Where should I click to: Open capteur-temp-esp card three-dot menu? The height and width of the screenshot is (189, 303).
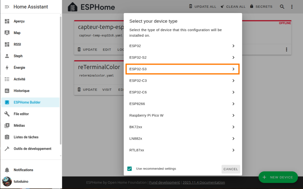(286, 49)
